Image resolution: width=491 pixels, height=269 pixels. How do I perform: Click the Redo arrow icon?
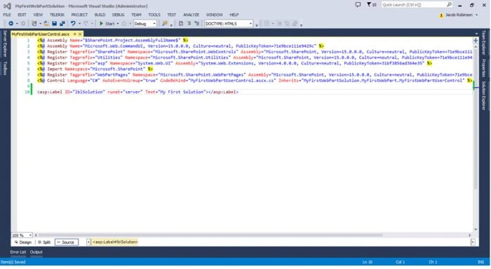[x=86, y=23]
